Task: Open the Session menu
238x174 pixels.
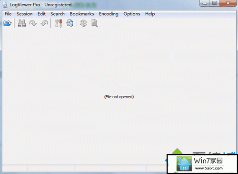Action: tap(25, 14)
